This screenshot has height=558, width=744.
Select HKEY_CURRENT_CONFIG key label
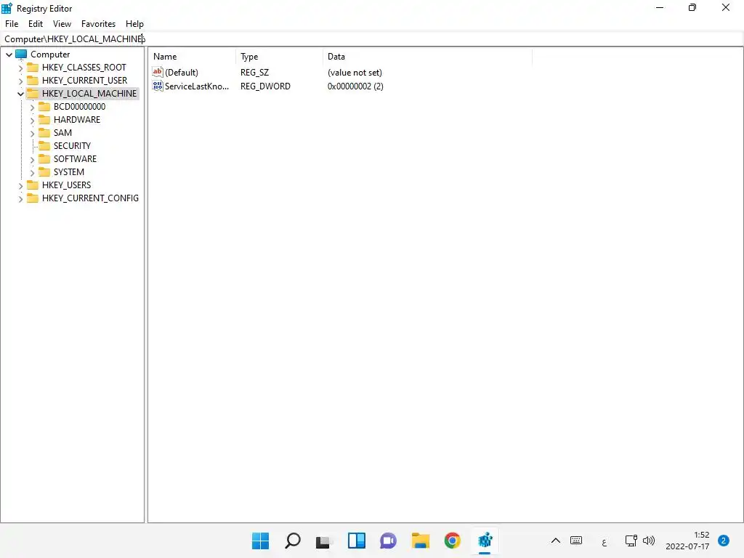point(90,198)
